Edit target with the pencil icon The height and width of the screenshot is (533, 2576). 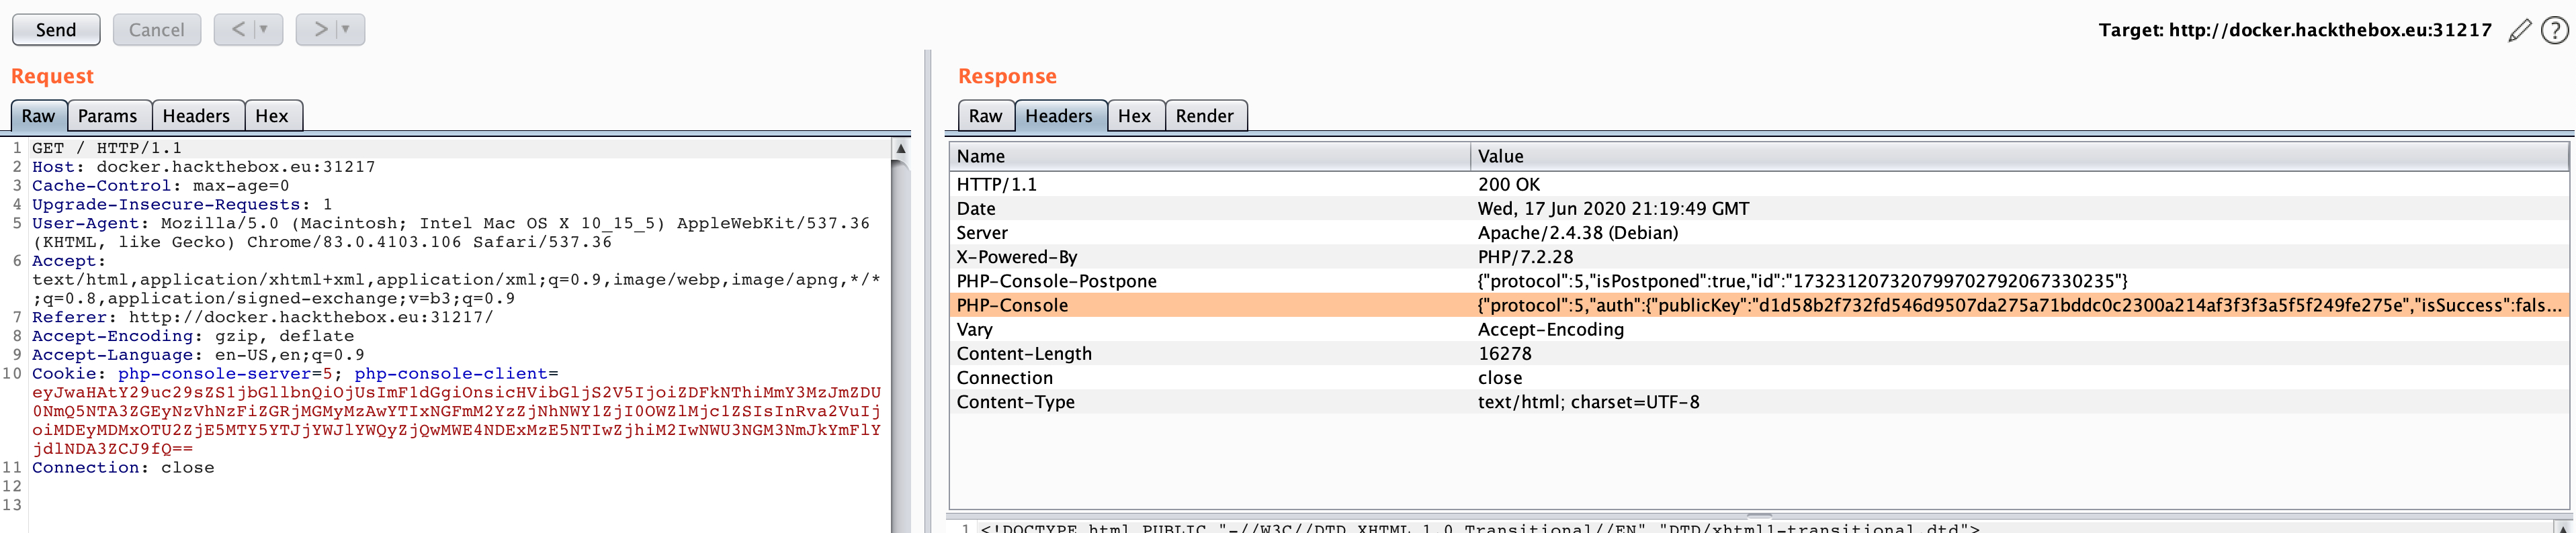click(2519, 30)
